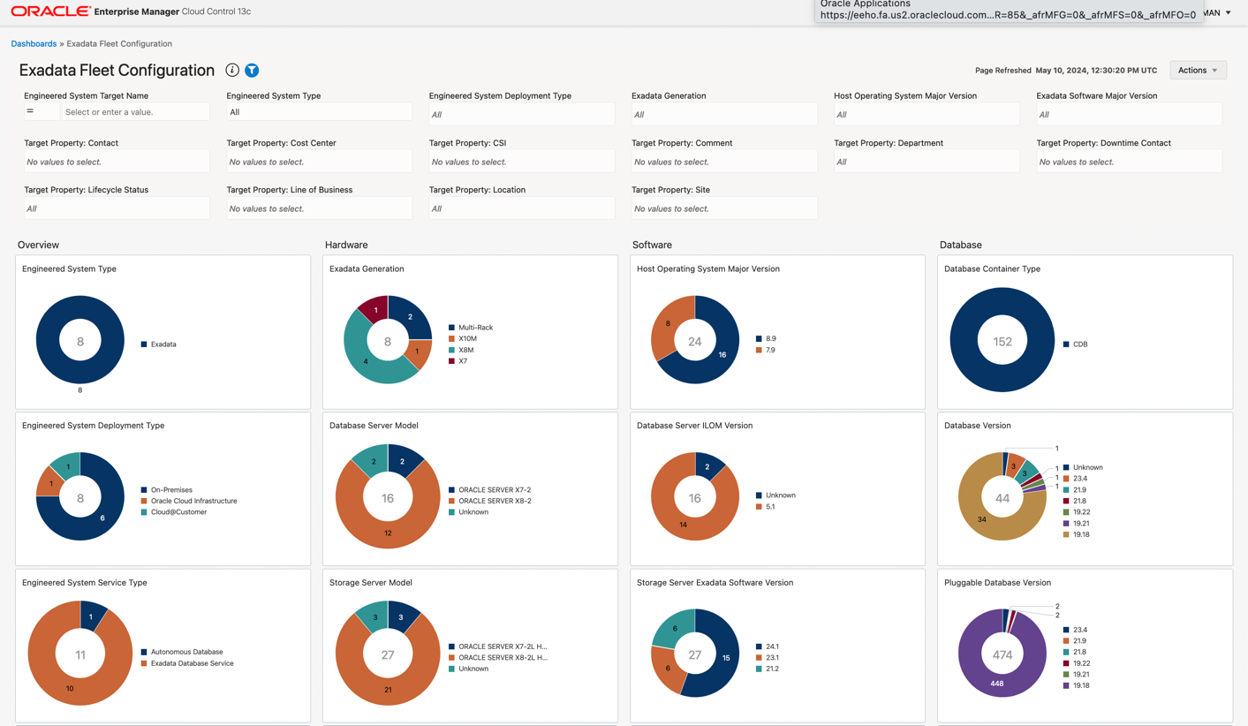Open the Exadata Software Major Version filter

1129,114
